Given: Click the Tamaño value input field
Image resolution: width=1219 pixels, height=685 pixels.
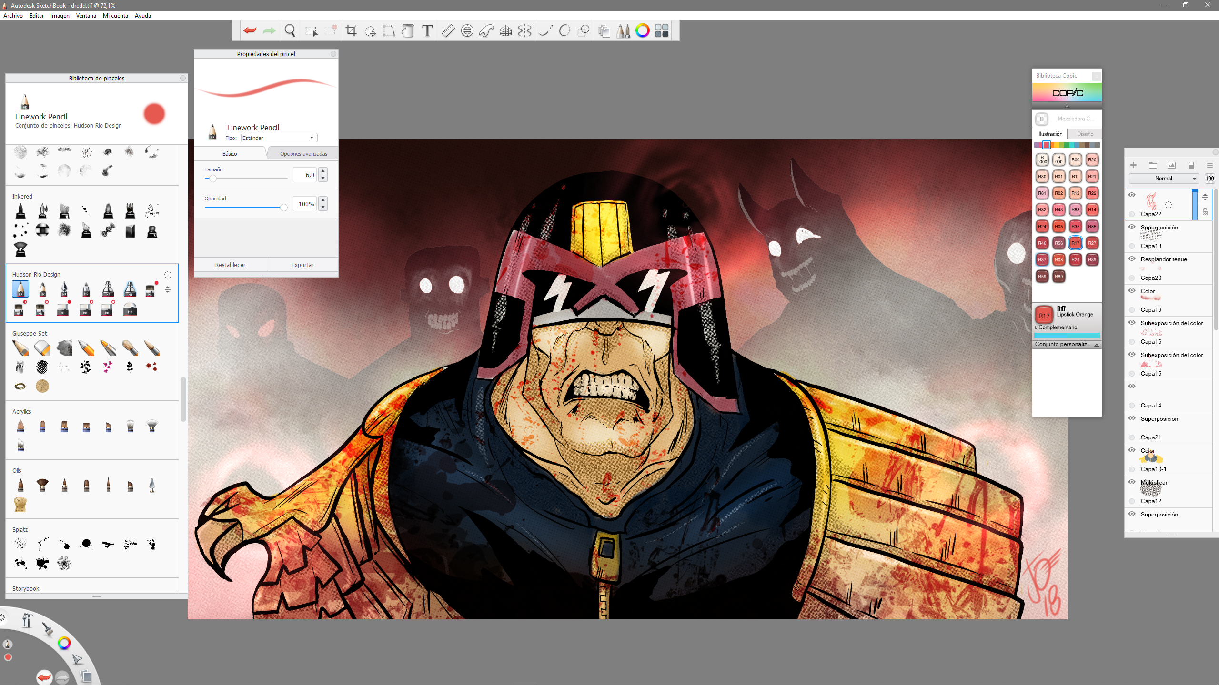Looking at the screenshot, I should click(305, 175).
